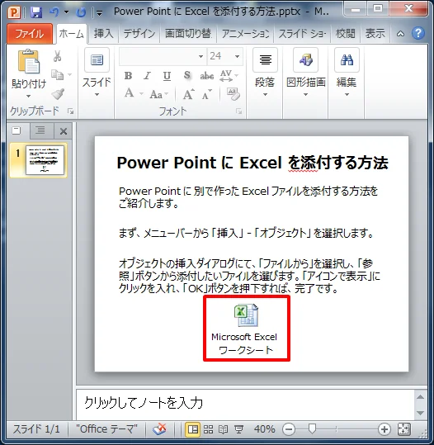Switch to the Insert (挿入) tab
The width and height of the screenshot is (434, 445).
[x=103, y=34]
